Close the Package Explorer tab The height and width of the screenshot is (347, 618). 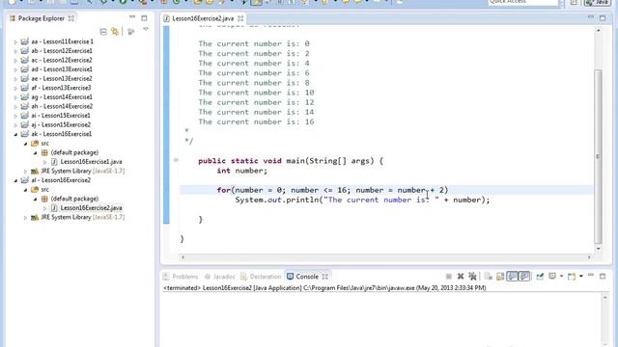(x=71, y=18)
